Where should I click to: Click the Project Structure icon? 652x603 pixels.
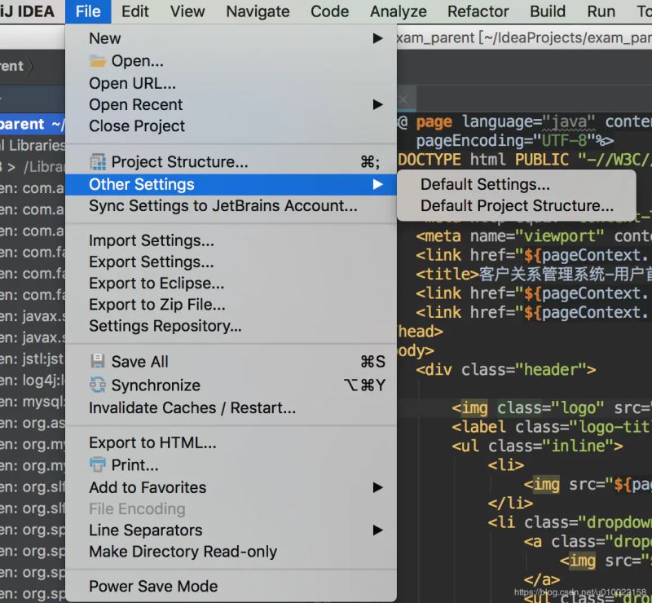(98, 162)
